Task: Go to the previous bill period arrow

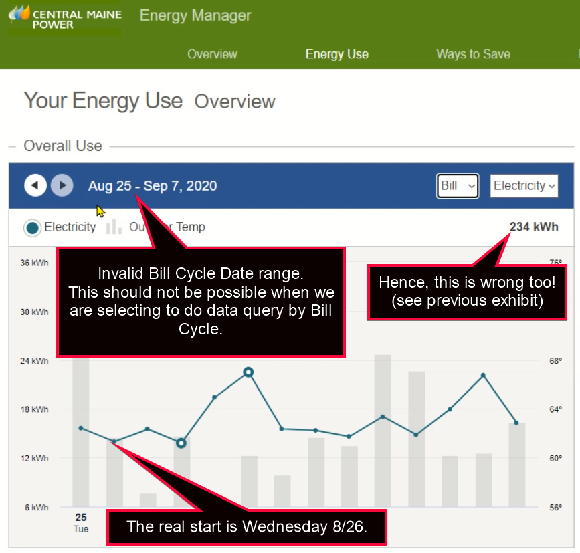Action: click(35, 185)
